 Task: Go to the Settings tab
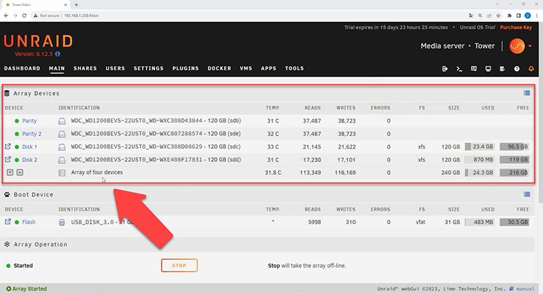click(x=149, y=68)
